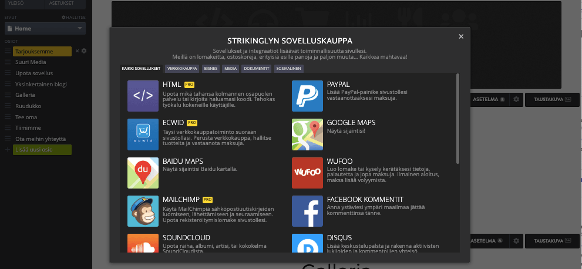Viewport: 582px width, 269px height.
Task: Select the Wufoo app icon
Action: [307, 173]
